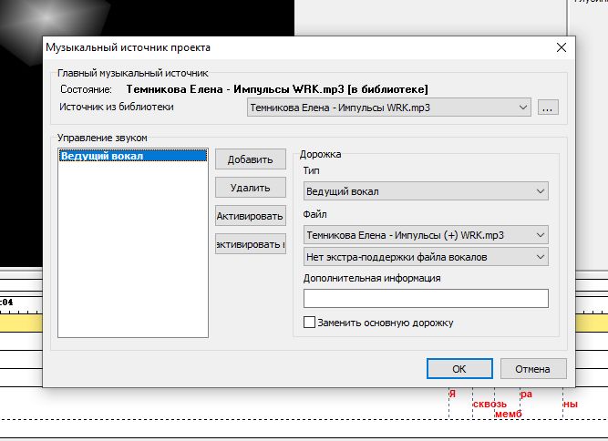The height and width of the screenshot is (441, 608).
Task: Cancel the dialog with Отмена
Action: 533,368
